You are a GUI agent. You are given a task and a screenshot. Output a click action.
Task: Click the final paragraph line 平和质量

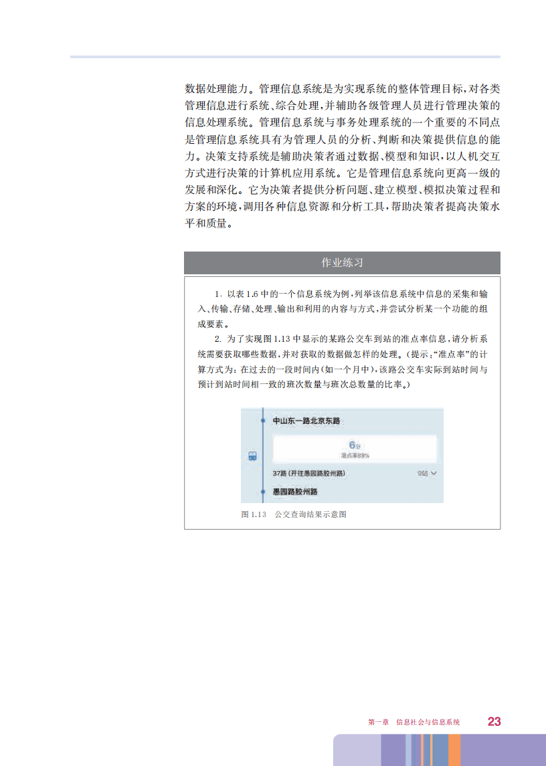[209, 223]
